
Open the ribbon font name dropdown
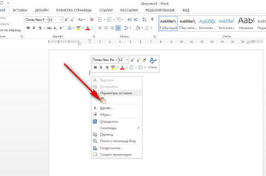pos(46,20)
